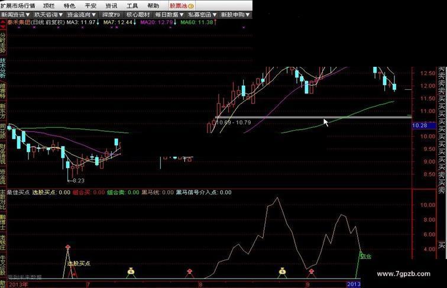Click the first red up-arrow signal above 选股买点
The image size is (447, 288).
[67, 247]
